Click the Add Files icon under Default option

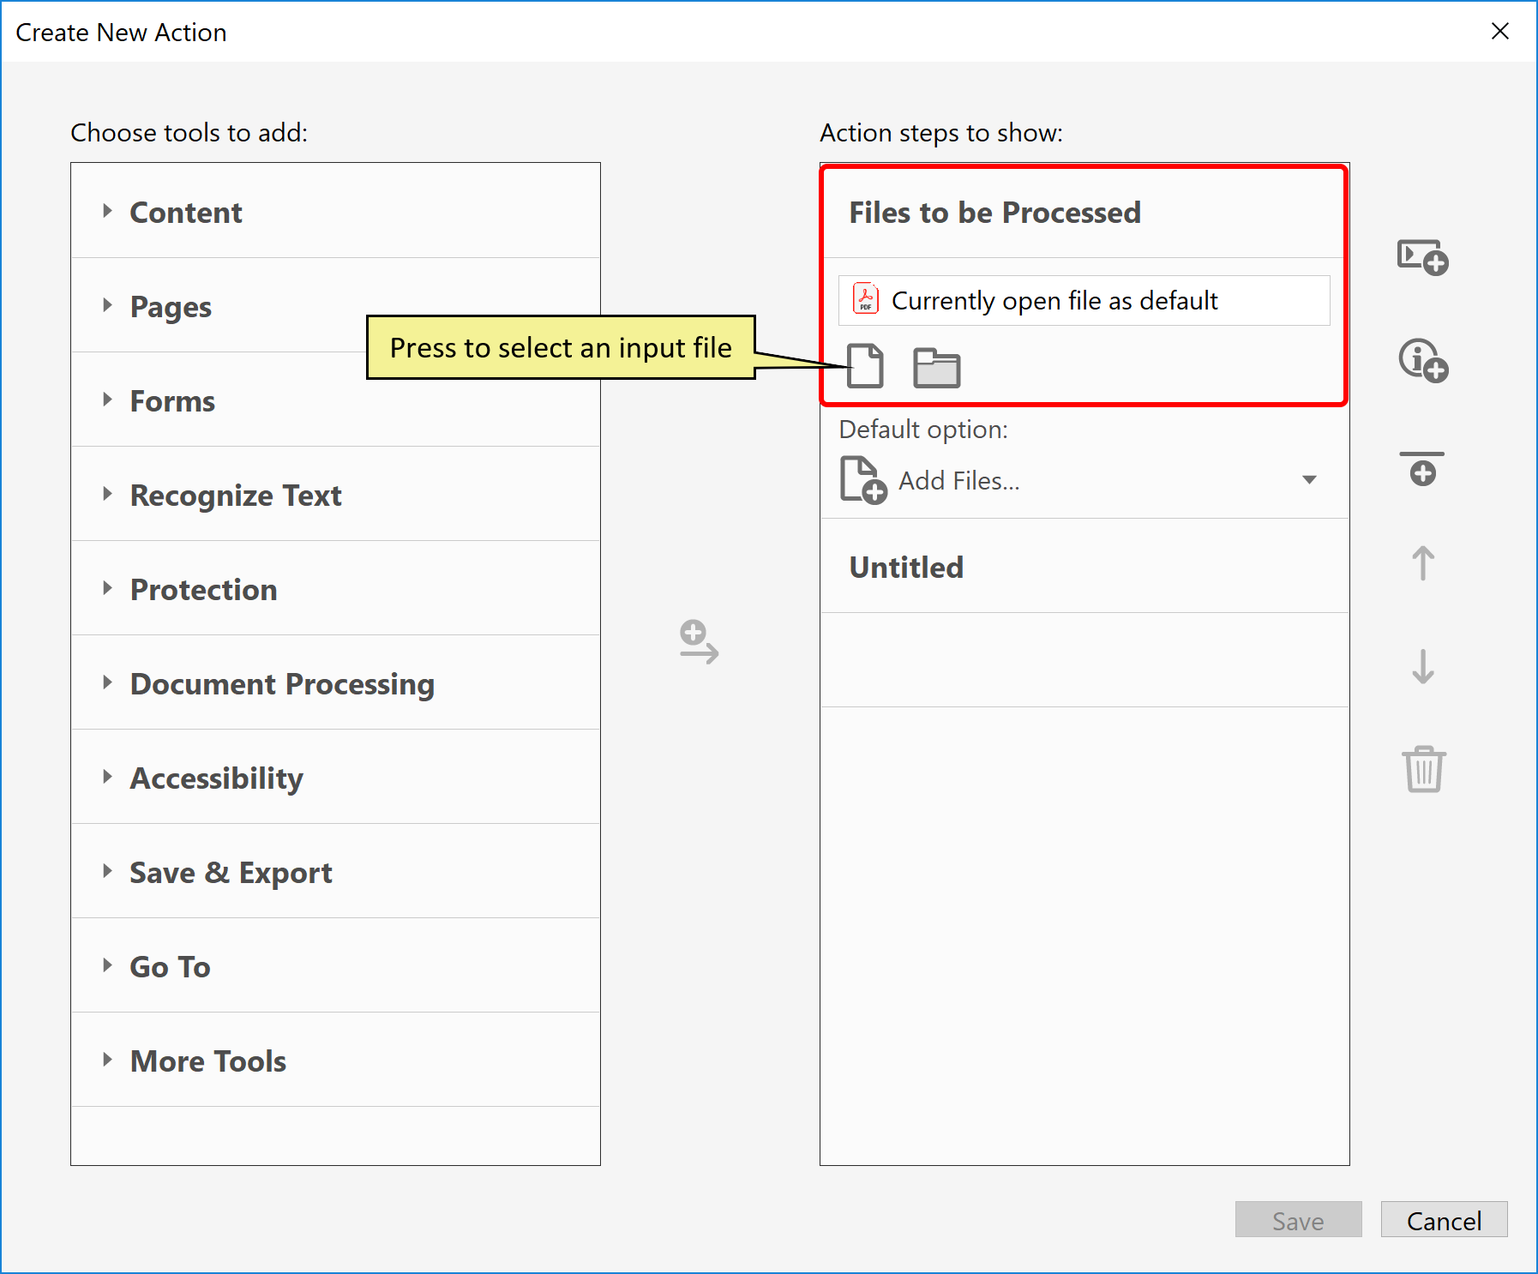click(861, 479)
